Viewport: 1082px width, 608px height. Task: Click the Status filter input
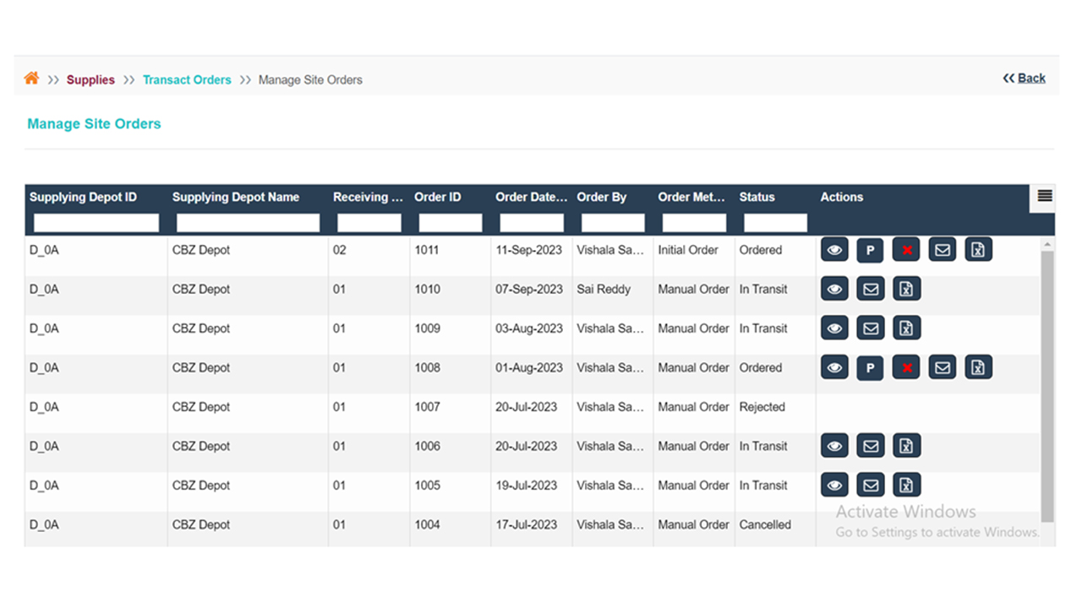774,223
